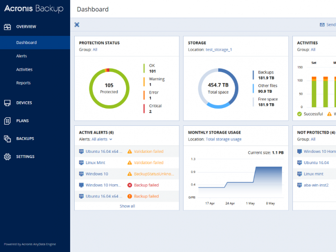Click Backups 181.9 TB legend entry
Viewport: 336px width, 252px height.
(263, 75)
